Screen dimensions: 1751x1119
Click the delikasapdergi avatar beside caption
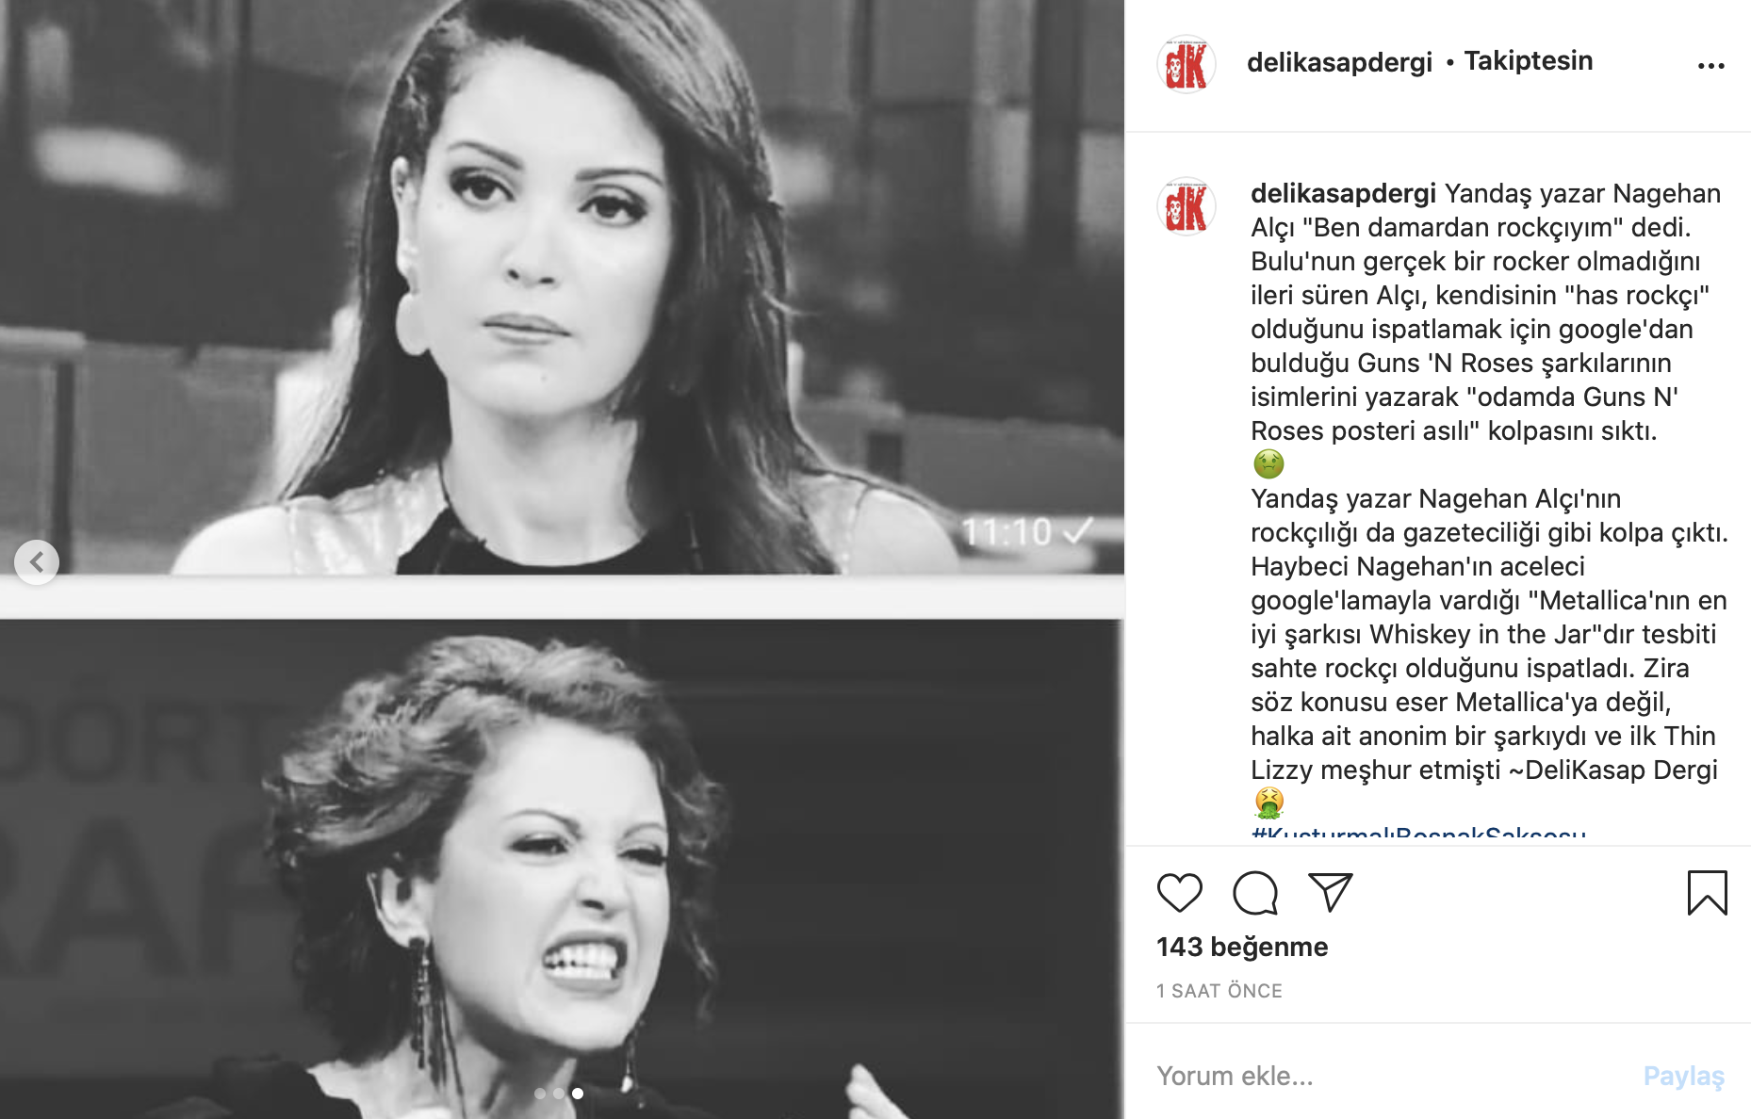click(x=1186, y=206)
